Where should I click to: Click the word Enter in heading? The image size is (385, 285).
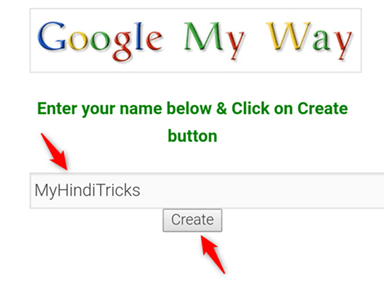click(x=57, y=108)
